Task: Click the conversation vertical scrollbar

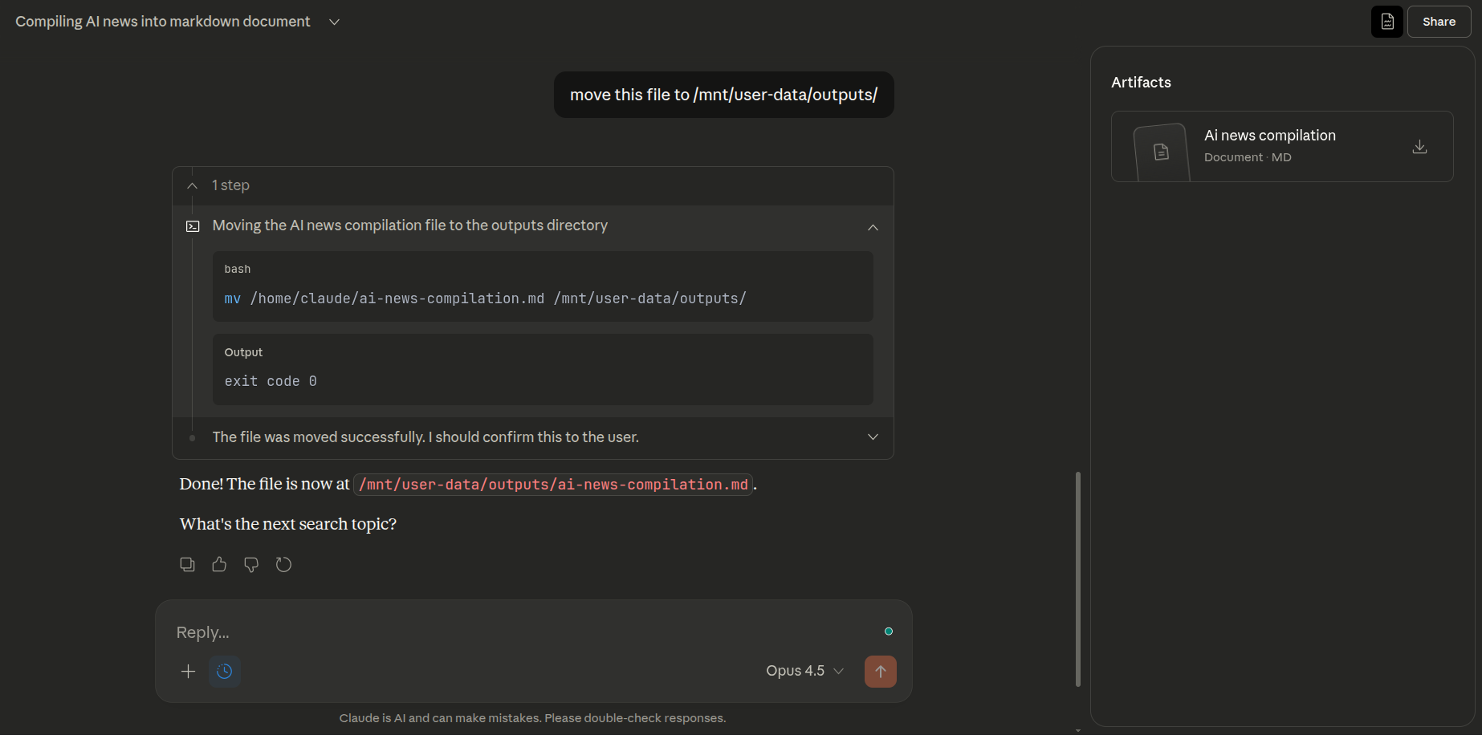Action: (x=1077, y=578)
